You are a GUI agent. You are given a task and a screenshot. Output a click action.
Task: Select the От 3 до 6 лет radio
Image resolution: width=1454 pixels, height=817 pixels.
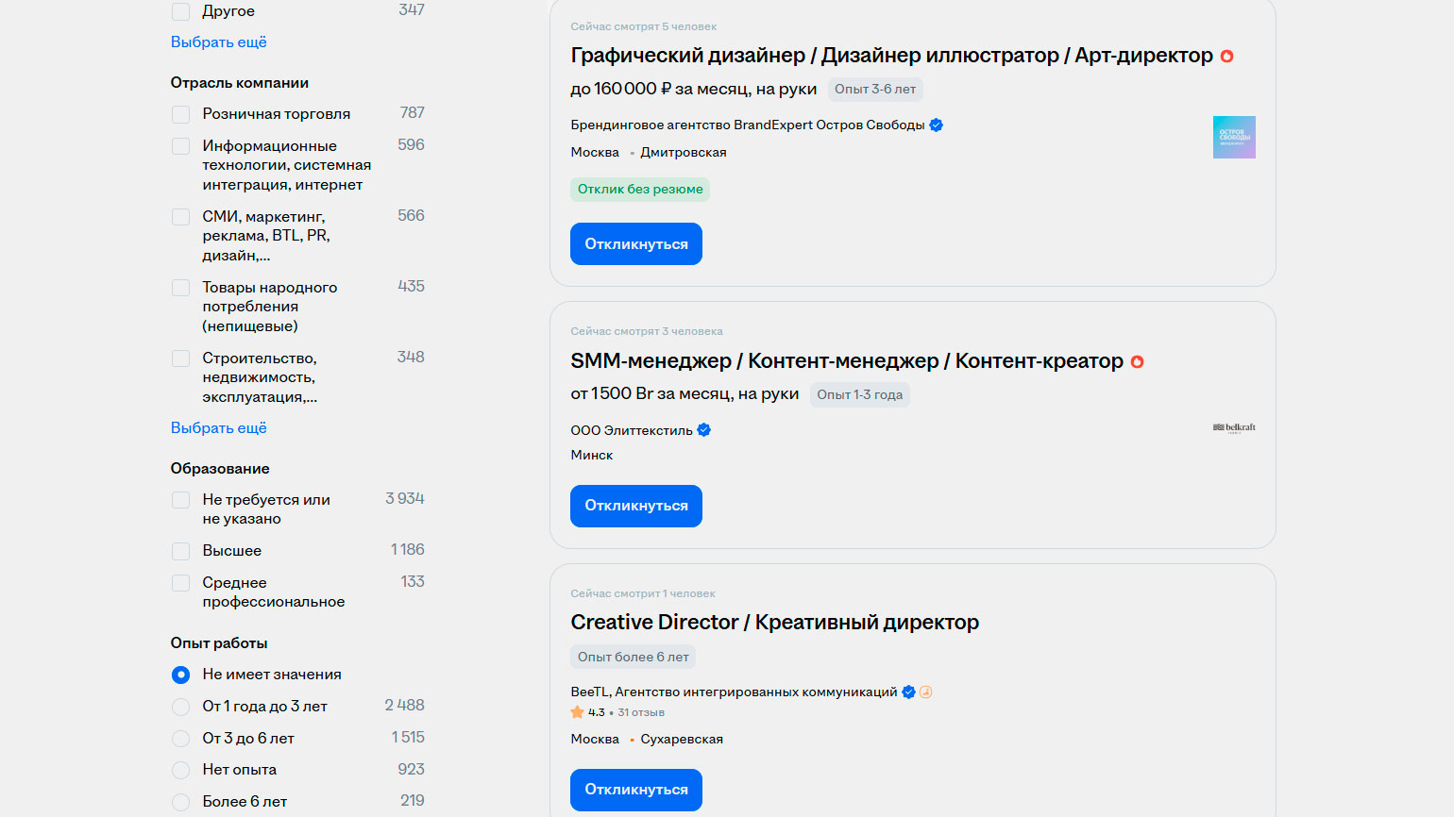tap(180, 739)
